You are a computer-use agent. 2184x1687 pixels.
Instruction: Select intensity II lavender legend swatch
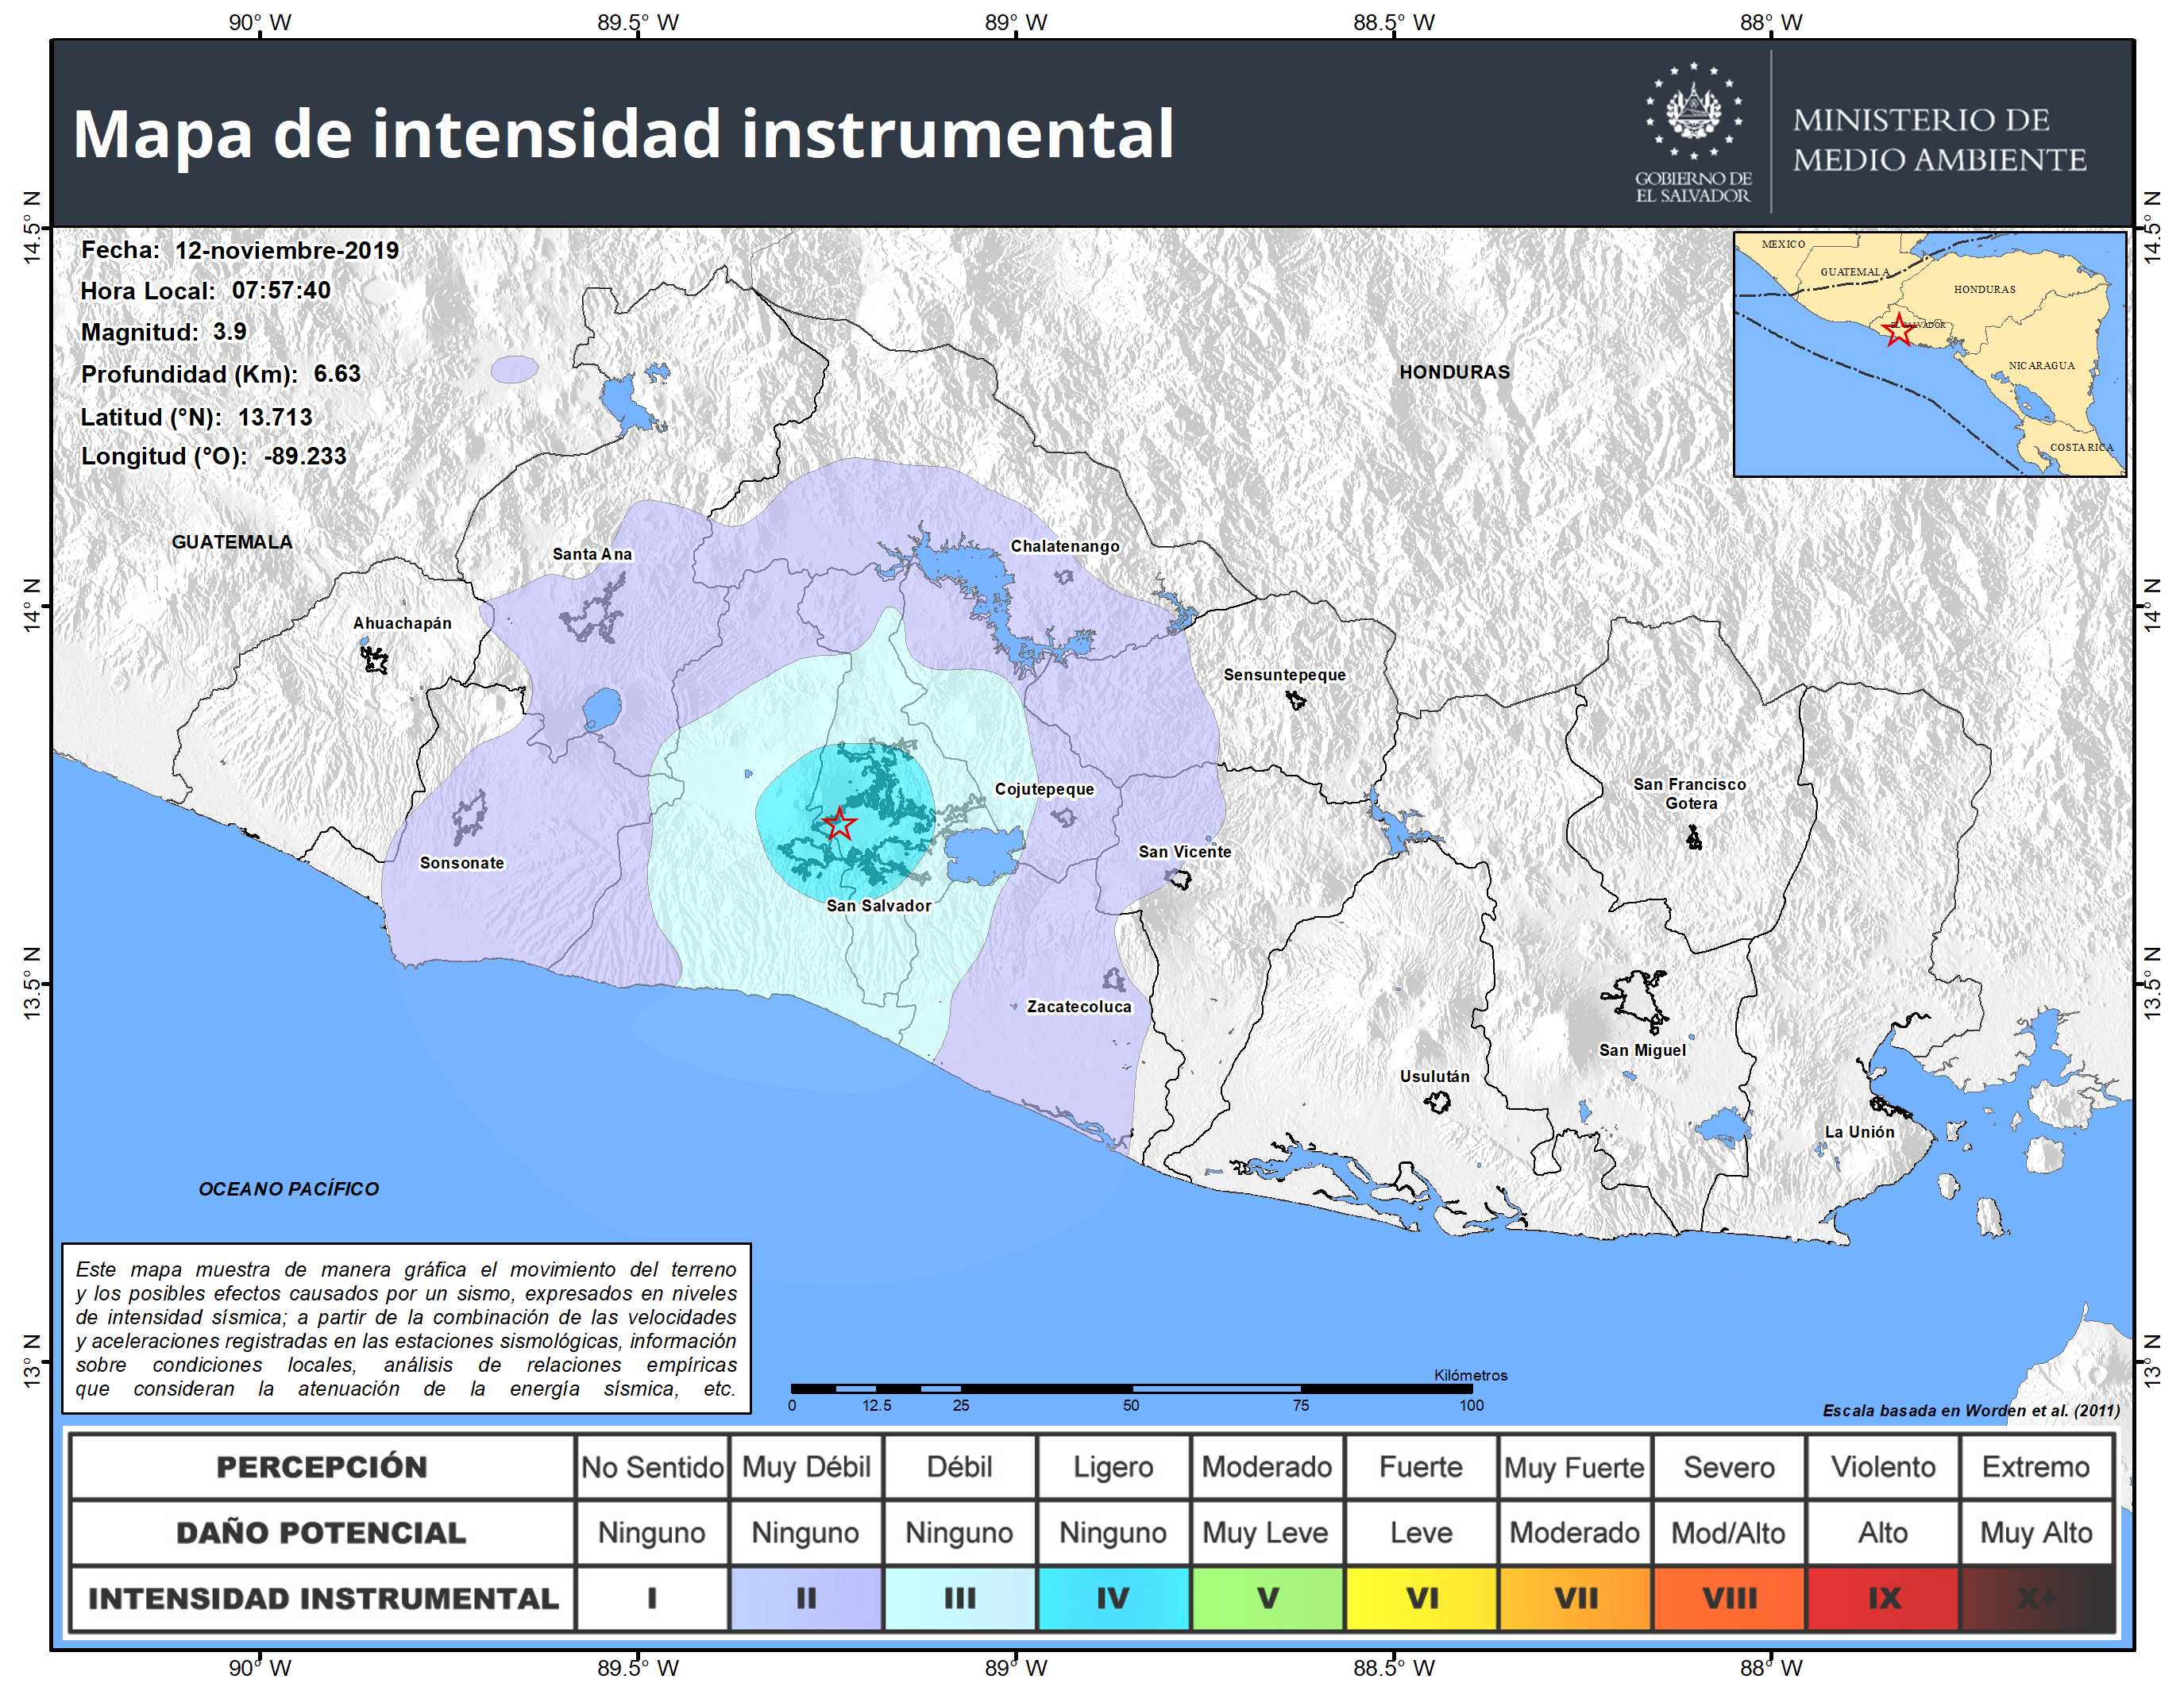click(806, 1599)
